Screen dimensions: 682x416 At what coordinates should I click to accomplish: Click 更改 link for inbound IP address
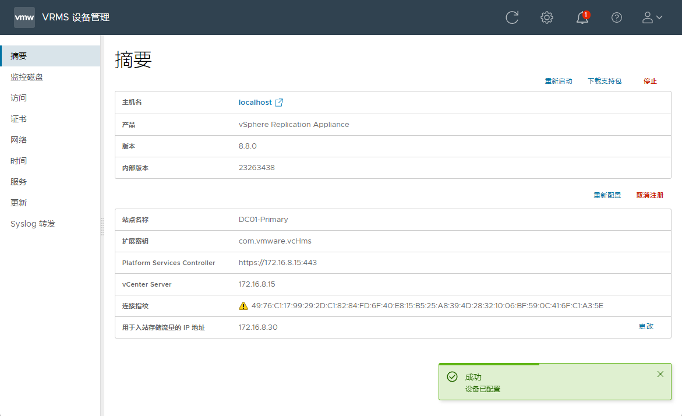pos(646,326)
